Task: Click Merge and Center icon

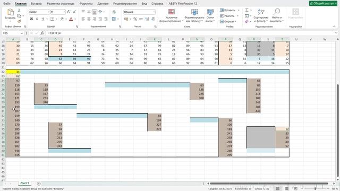Action: pos(114,19)
